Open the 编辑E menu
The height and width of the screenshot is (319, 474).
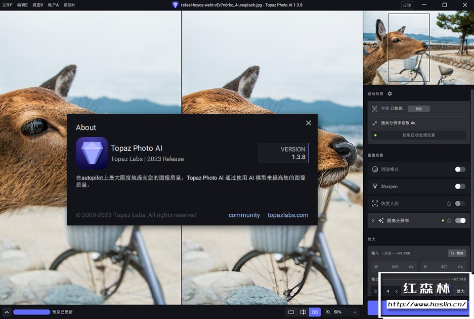click(22, 5)
